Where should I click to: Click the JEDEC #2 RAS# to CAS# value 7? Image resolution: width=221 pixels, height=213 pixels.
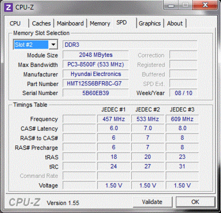[x=148, y=138]
